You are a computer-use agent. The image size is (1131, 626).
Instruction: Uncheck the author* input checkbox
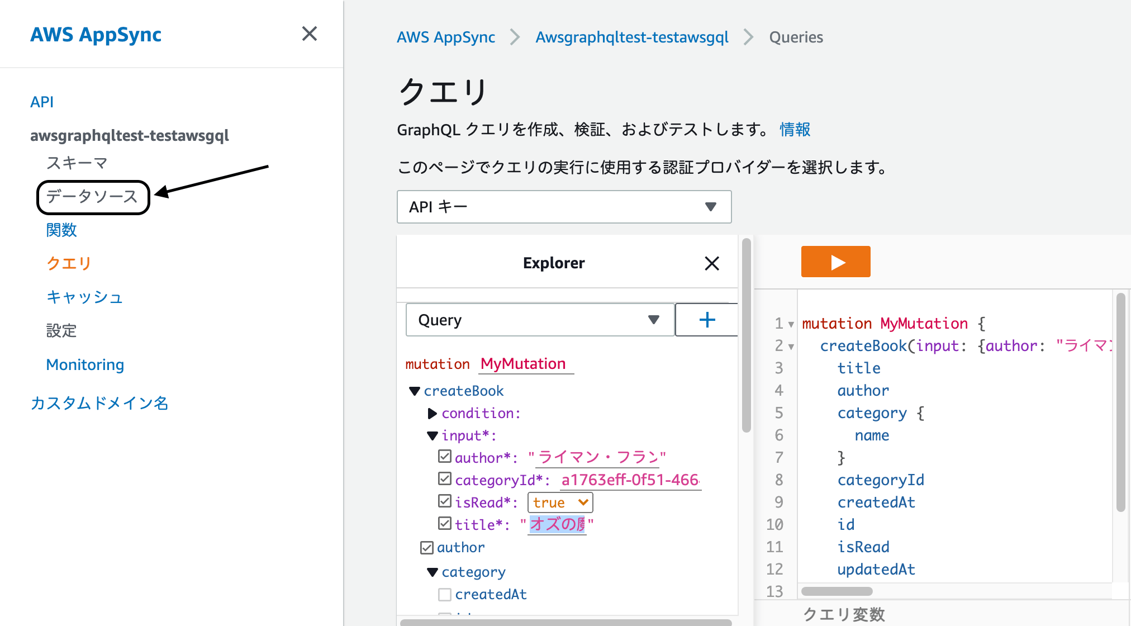tap(445, 457)
